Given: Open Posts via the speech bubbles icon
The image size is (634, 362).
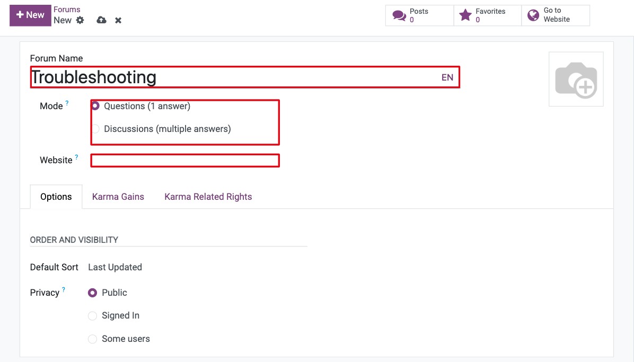Looking at the screenshot, I should (x=399, y=15).
